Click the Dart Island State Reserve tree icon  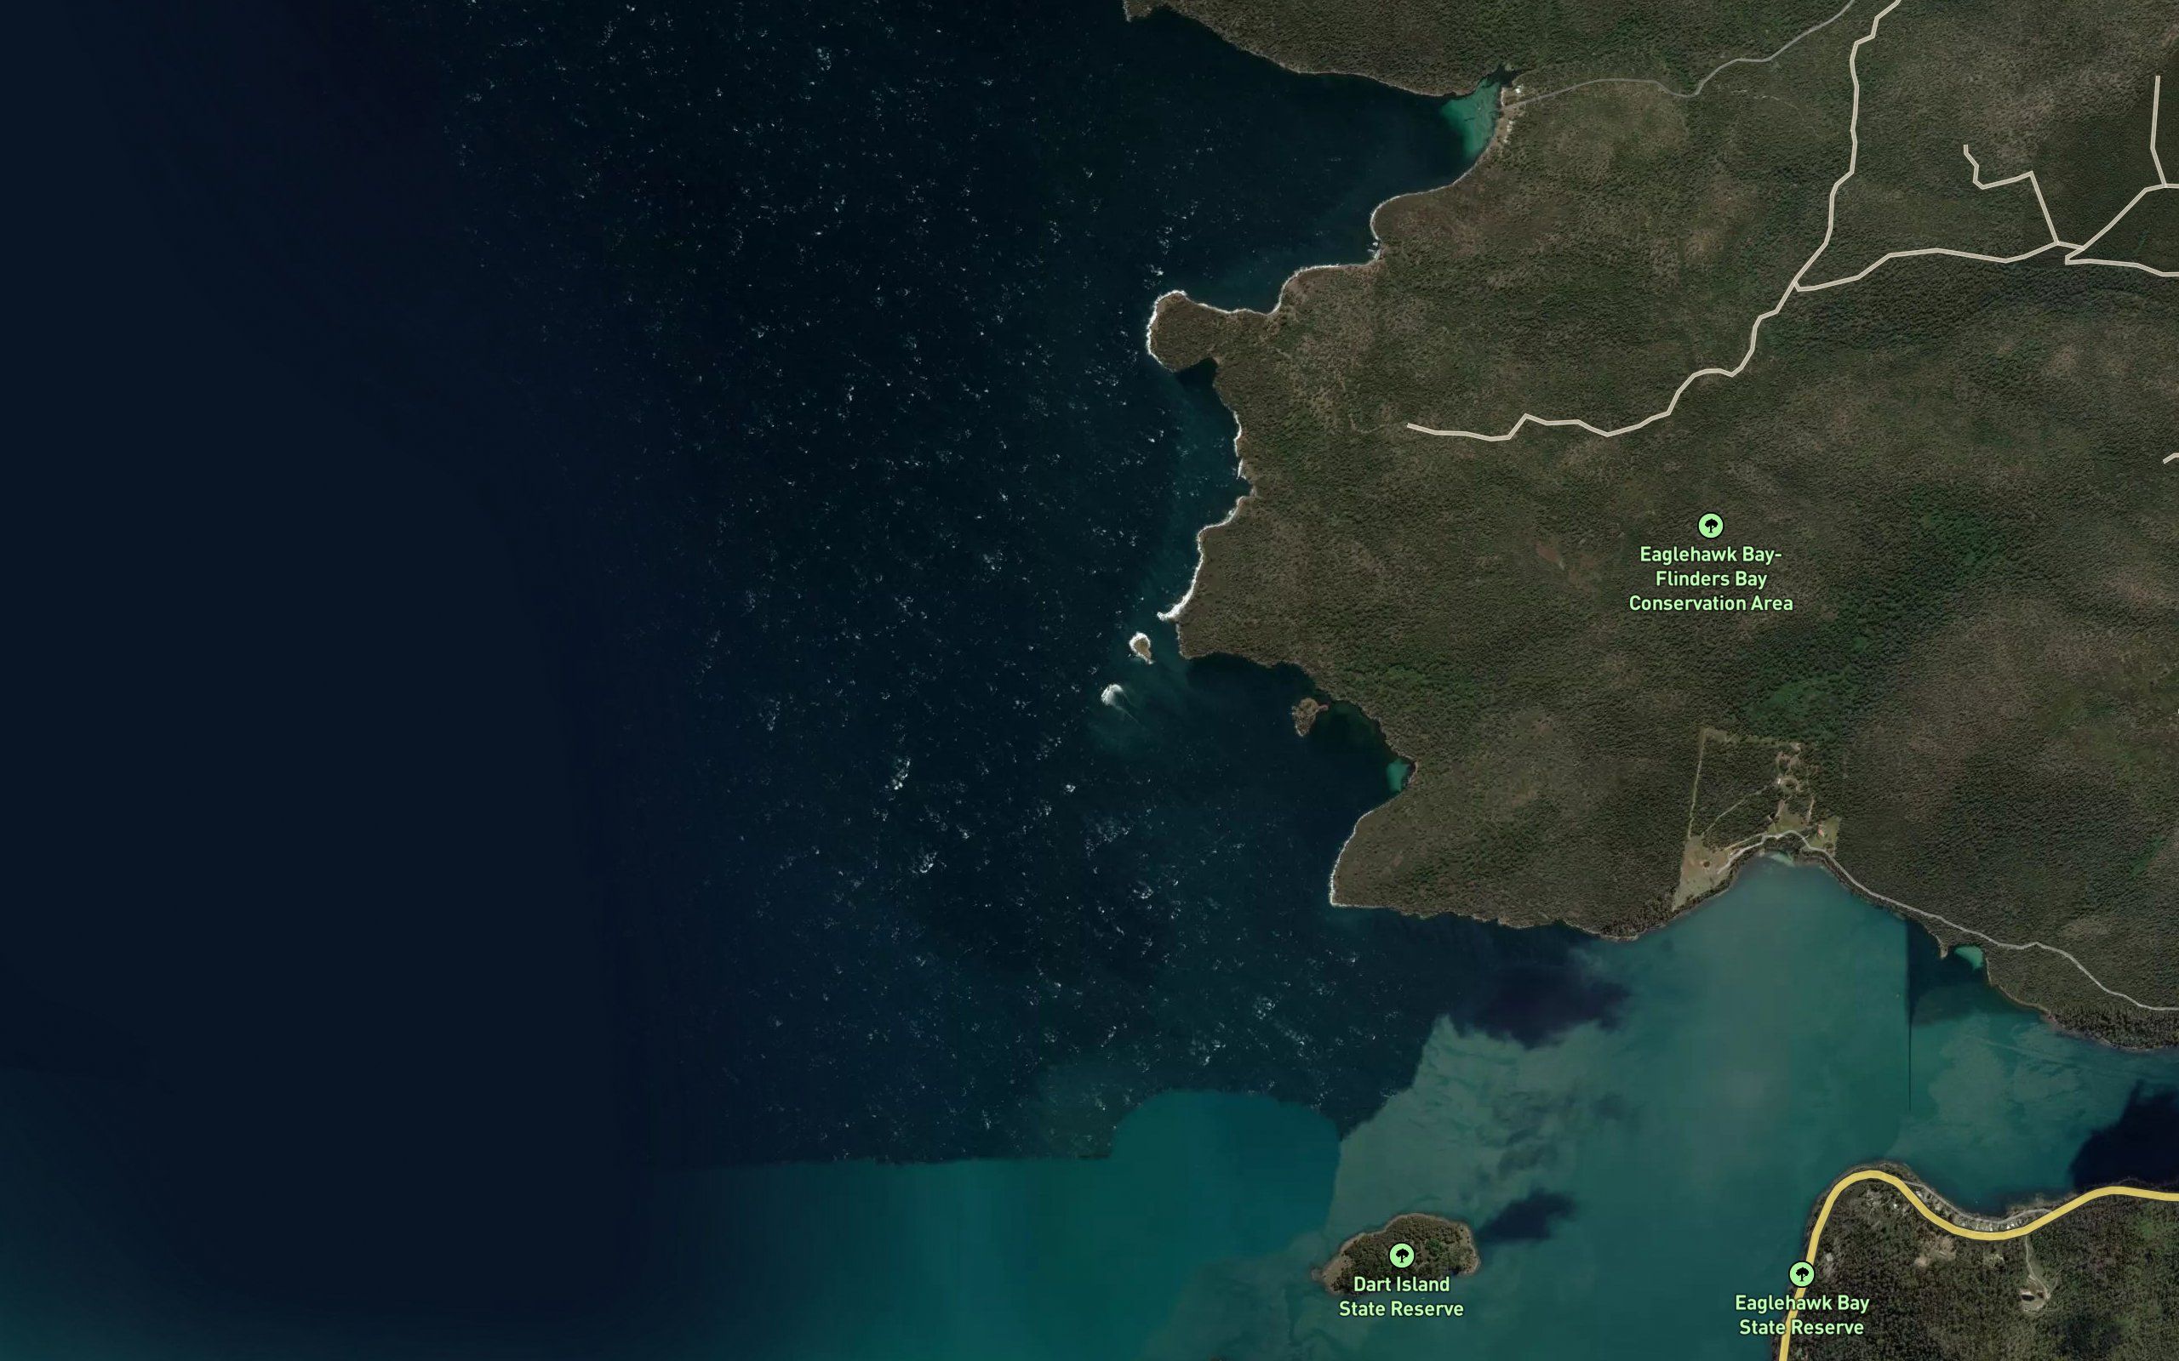[1401, 1255]
